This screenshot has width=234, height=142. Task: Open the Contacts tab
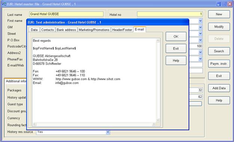coord(47,30)
